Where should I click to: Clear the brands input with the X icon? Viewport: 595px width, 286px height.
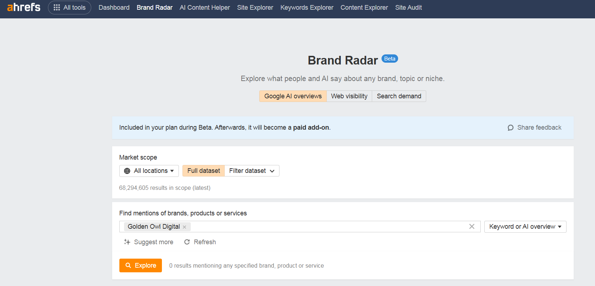(472, 227)
